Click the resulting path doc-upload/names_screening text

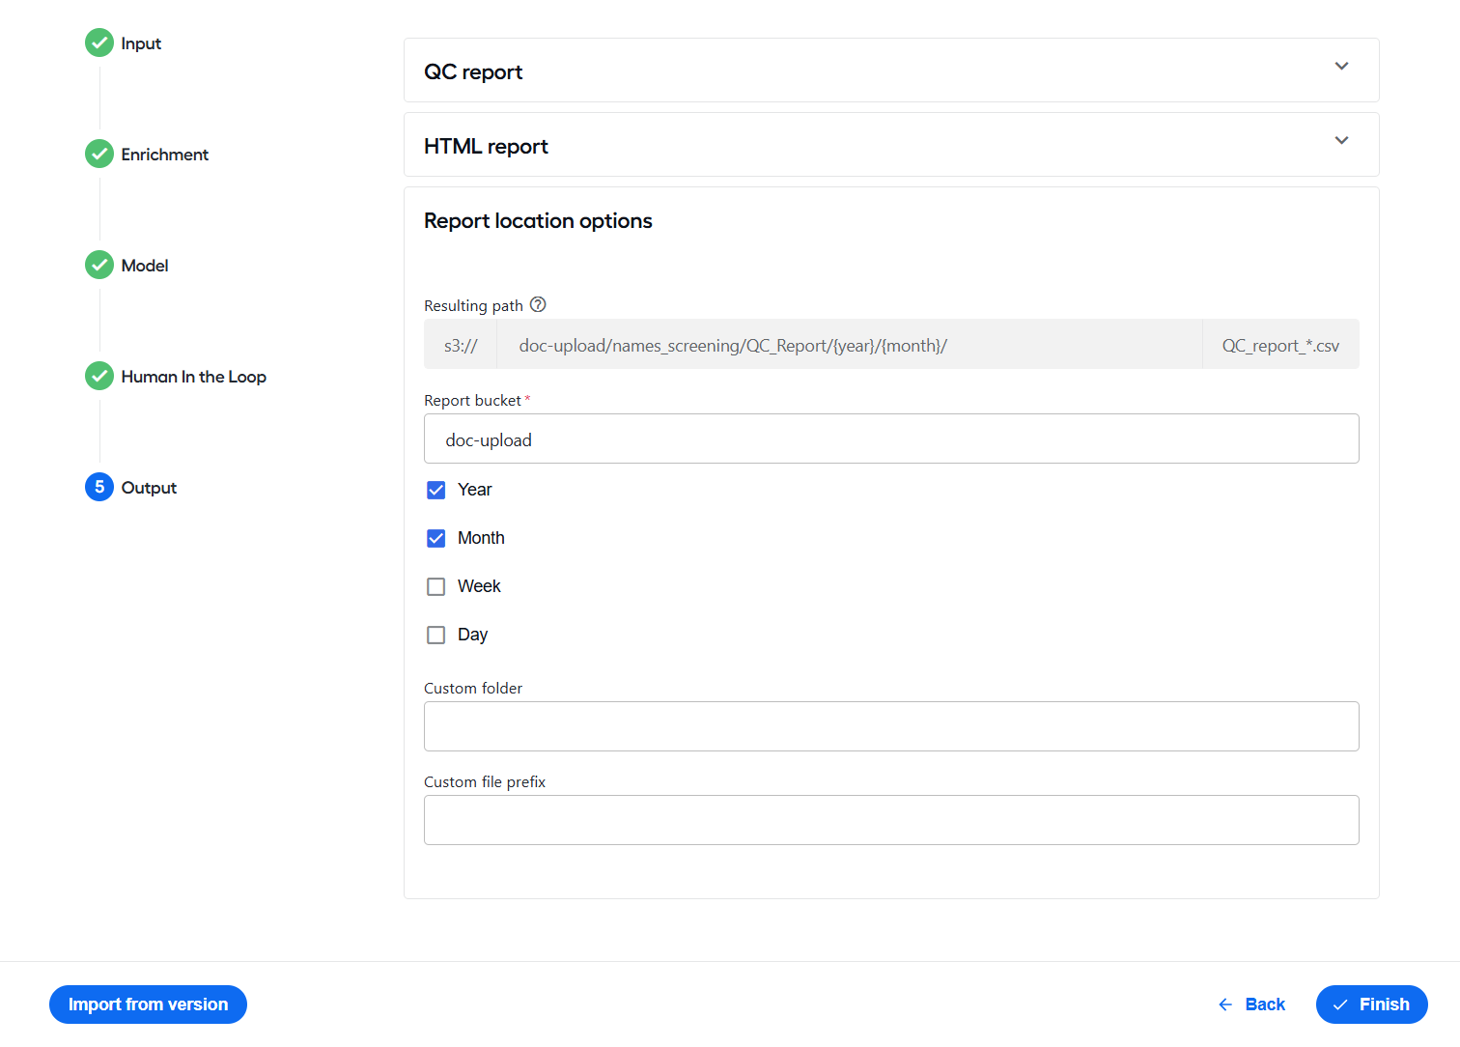pos(733,346)
